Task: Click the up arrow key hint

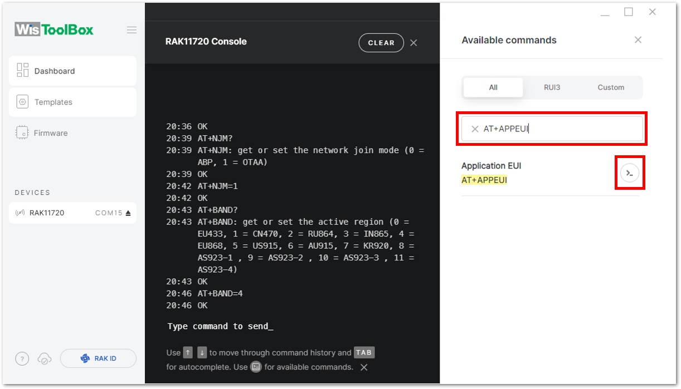Action: pos(188,352)
